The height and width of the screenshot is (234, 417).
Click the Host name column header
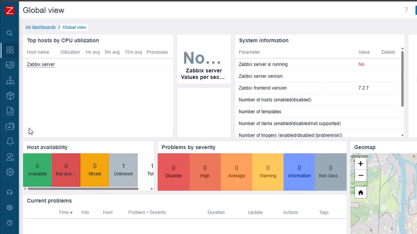(38, 52)
